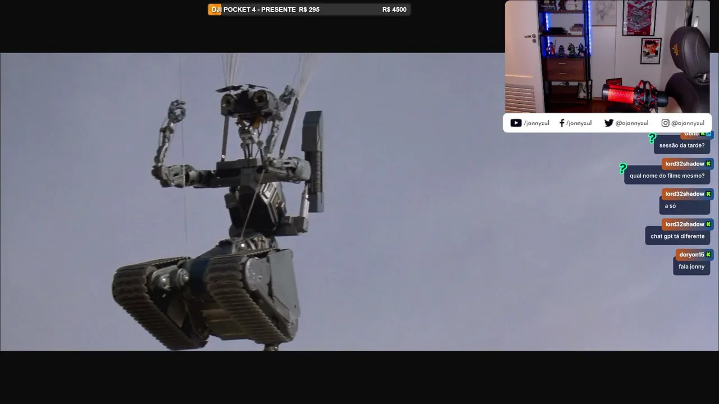
Task: Click the "R$ 295" current donation amount
Action: pyautogui.click(x=309, y=10)
